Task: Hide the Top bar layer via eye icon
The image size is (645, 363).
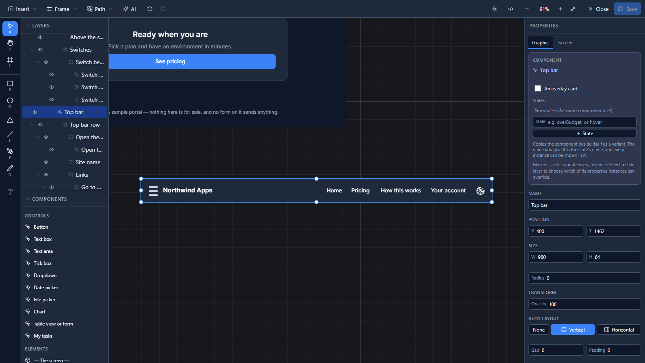Action: click(x=35, y=112)
